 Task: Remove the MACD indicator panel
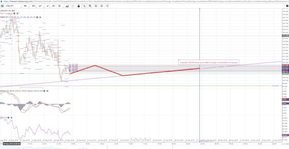(x=47, y=91)
